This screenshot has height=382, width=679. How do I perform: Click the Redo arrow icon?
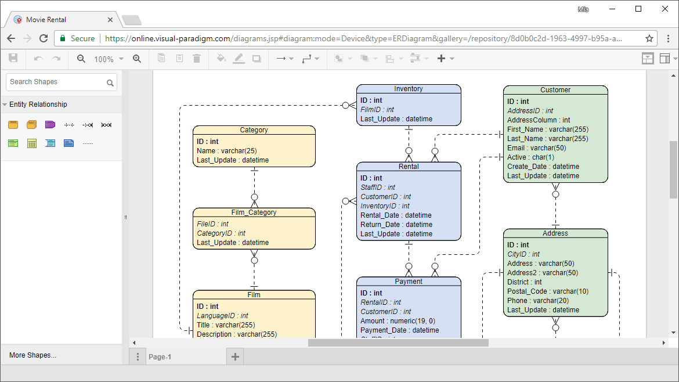click(56, 59)
